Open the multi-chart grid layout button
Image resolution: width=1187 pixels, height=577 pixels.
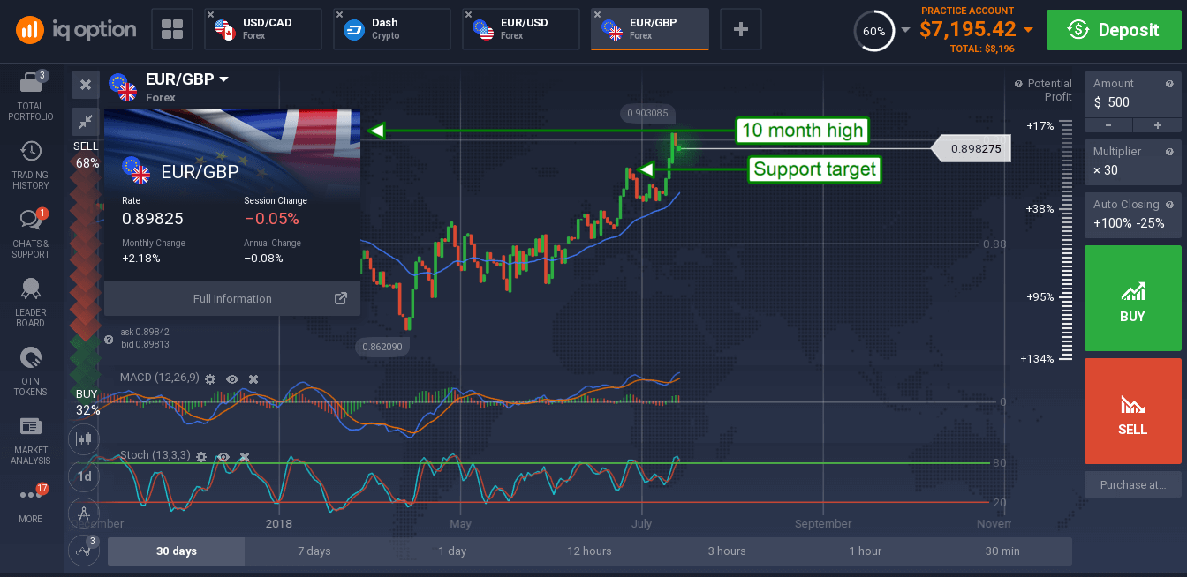[172, 29]
